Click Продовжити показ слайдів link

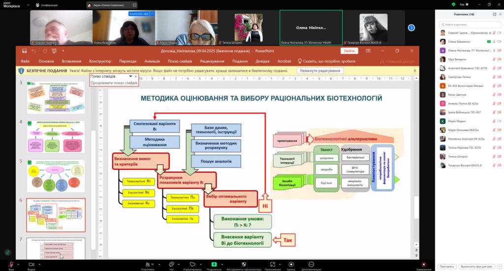click(x=114, y=83)
